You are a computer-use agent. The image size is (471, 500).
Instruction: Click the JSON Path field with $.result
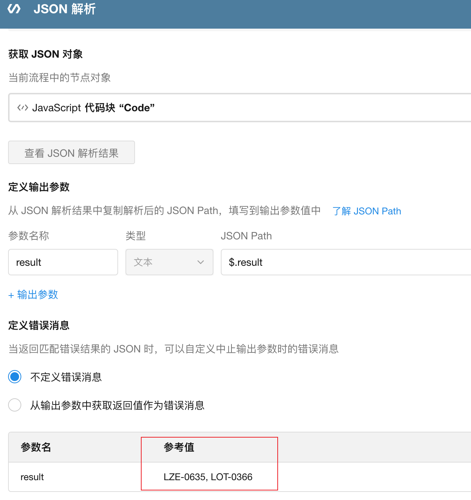345,262
